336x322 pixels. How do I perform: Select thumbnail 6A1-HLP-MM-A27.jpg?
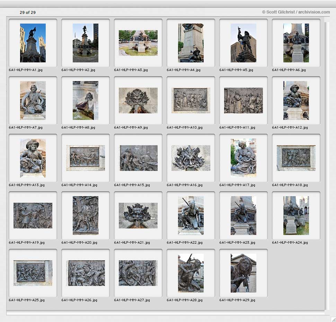(x=138, y=273)
